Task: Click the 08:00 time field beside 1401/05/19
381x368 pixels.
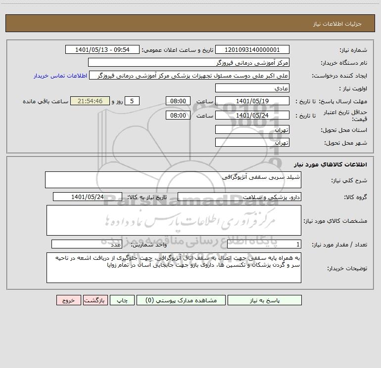Action: [178, 101]
